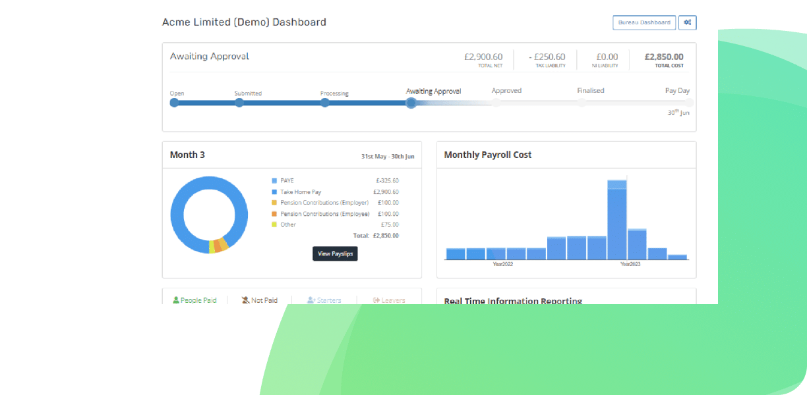Switch to the Leavers tab
Image resolution: width=807 pixels, height=395 pixels.
coord(389,300)
